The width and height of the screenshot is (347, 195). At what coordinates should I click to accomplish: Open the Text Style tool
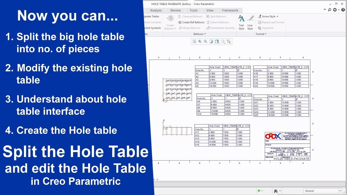(x=241, y=22)
